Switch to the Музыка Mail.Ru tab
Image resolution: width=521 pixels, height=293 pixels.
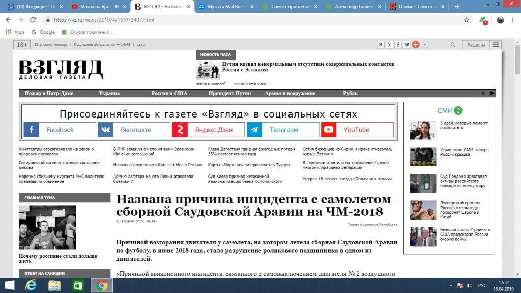click(225, 6)
